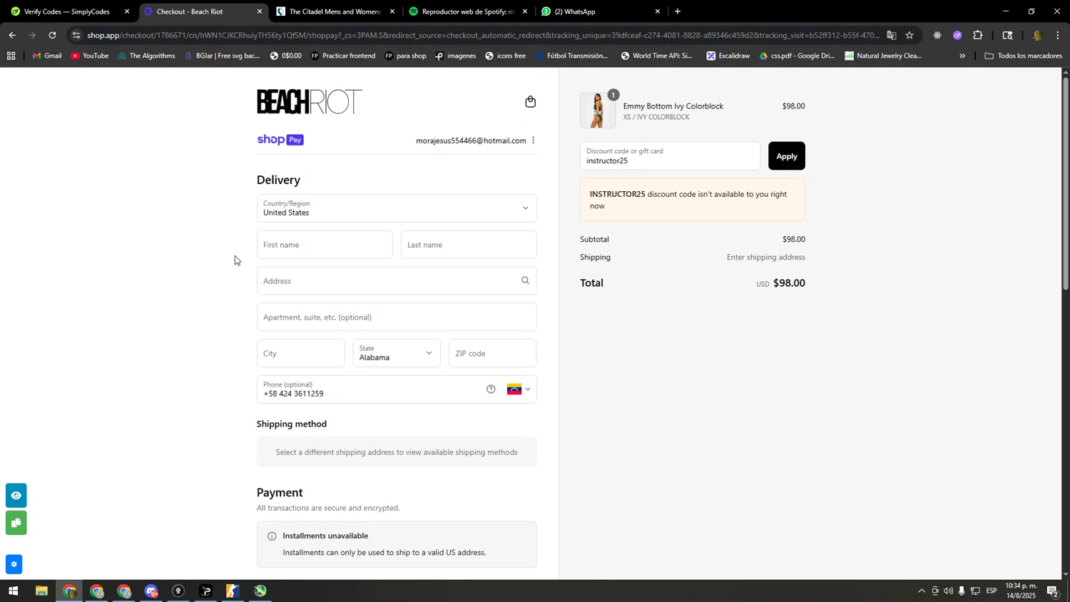Click the browser address bar URL
This screenshot has width=1070, height=602.
[482, 35]
